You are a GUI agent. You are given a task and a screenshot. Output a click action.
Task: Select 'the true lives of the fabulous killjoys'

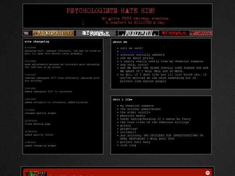pyautogui.click(x=154, y=122)
